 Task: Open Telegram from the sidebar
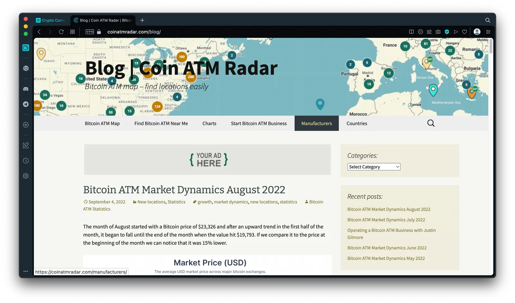(26, 104)
